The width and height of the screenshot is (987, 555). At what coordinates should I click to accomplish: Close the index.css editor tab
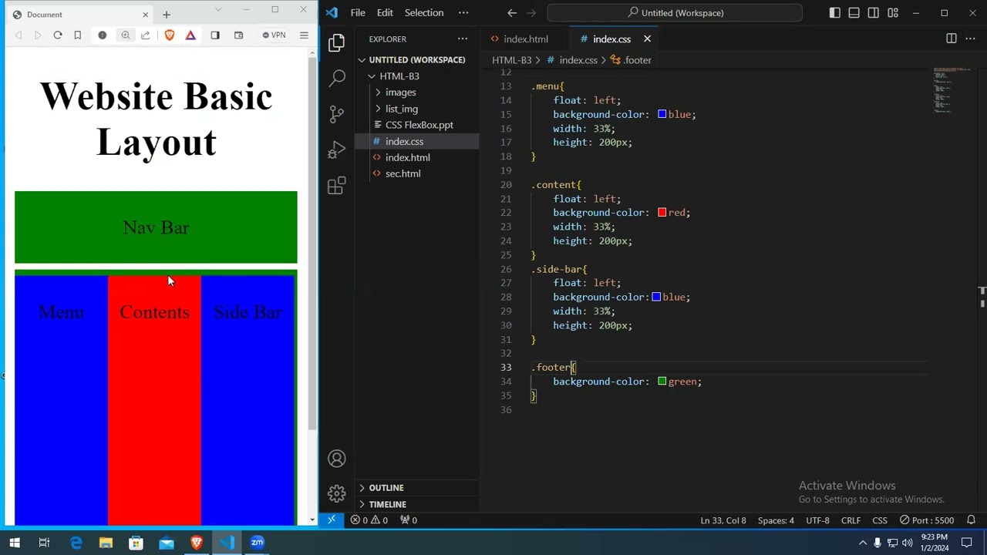click(647, 39)
